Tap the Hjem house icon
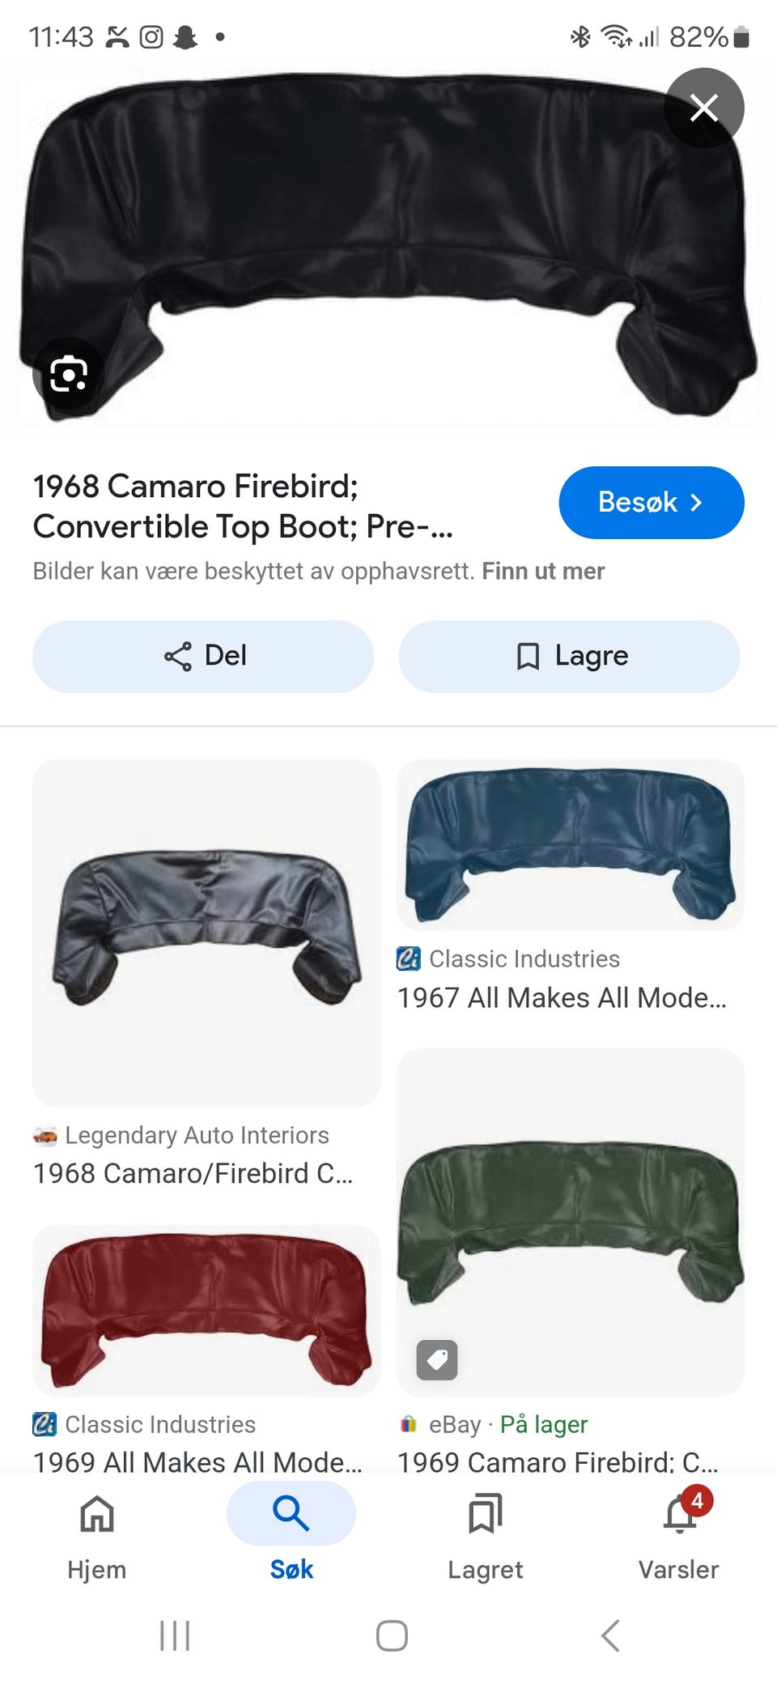 97,1512
